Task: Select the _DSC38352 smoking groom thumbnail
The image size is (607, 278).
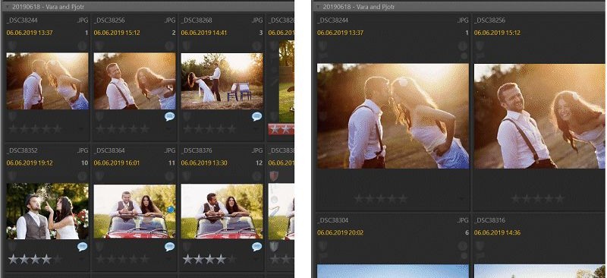Action: tap(47, 211)
